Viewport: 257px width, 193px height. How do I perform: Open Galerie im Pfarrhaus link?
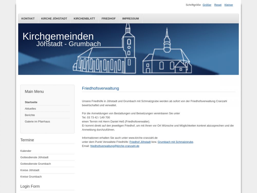[37, 121]
